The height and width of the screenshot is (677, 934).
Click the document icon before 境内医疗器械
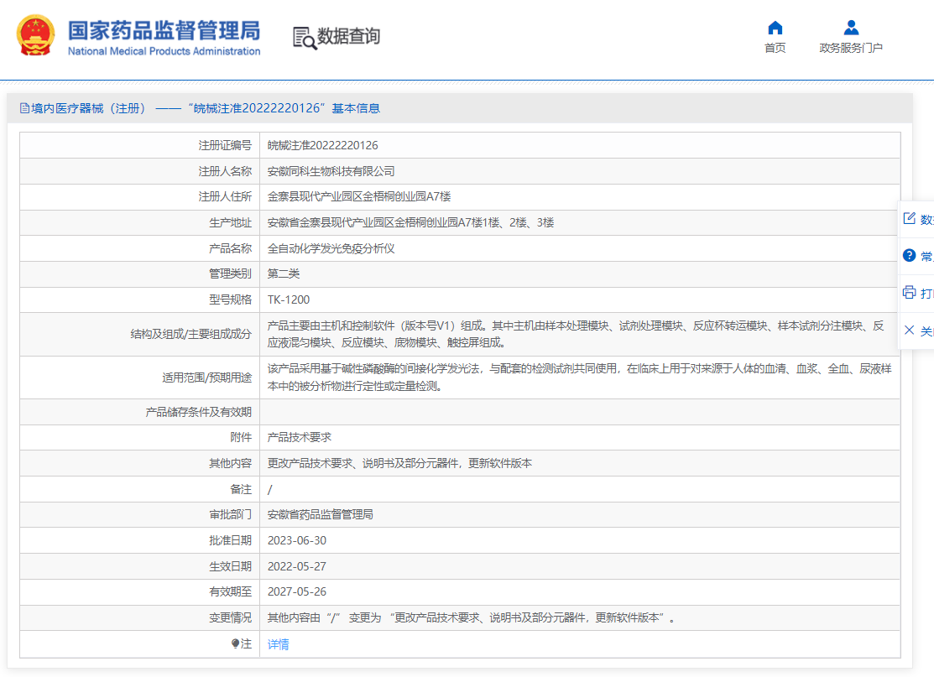tap(24, 108)
